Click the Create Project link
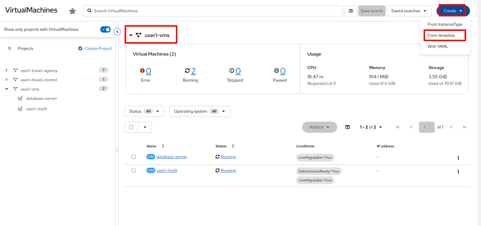This screenshot has width=481, height=226. tap(95, 48)
